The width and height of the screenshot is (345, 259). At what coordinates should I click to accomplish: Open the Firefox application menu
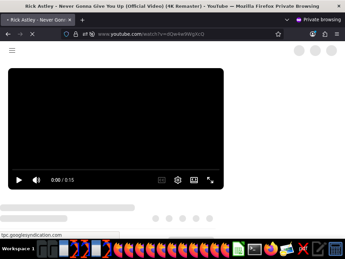tap(337, 34)
